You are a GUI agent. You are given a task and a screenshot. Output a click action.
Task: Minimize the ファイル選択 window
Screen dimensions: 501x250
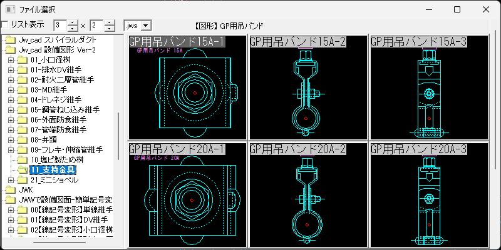point(429,9)
